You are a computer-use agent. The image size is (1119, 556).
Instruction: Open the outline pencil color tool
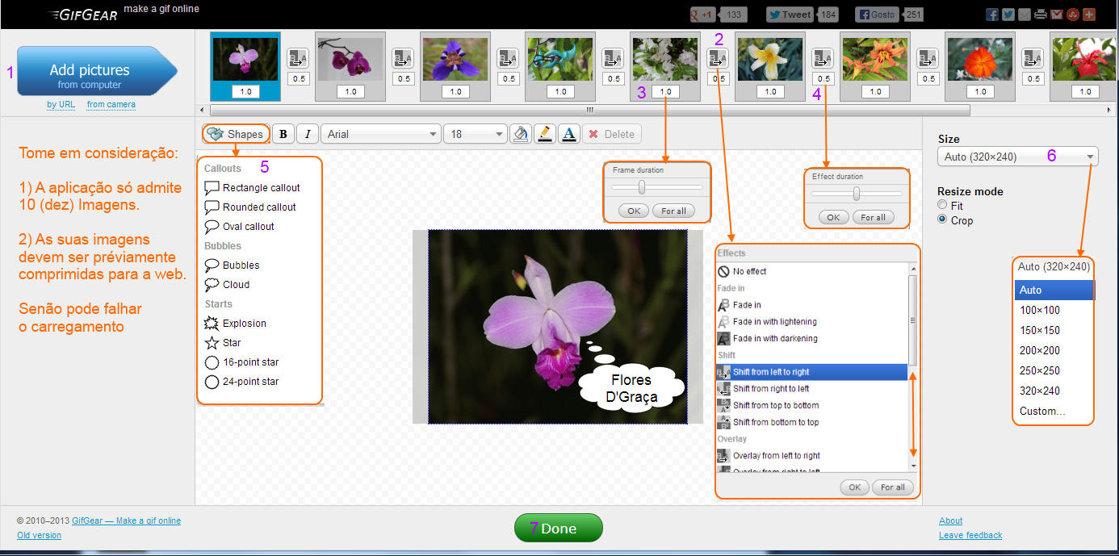click(545, 134)
